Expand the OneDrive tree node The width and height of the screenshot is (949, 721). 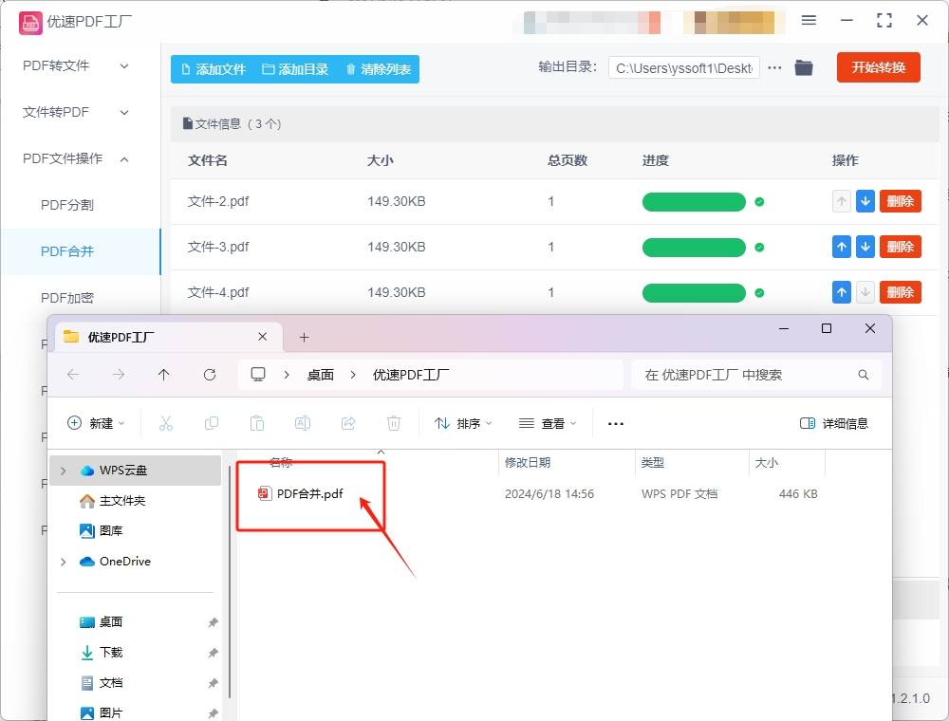64,562
